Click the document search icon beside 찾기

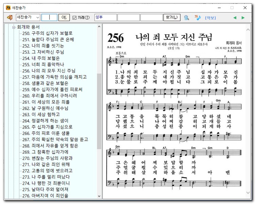pyautogui.click(x=186, y=17)
